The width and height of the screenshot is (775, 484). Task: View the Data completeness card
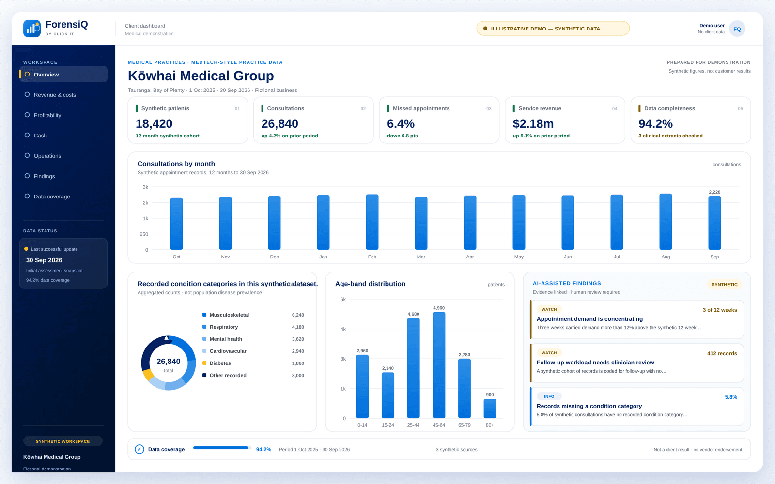click(691, 120)
